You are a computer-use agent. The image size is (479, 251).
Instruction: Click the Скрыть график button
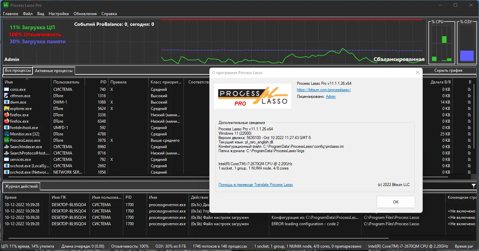[448, 70]
